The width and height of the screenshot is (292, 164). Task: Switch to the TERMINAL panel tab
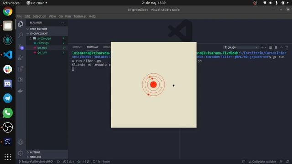(x=92, y=47)
